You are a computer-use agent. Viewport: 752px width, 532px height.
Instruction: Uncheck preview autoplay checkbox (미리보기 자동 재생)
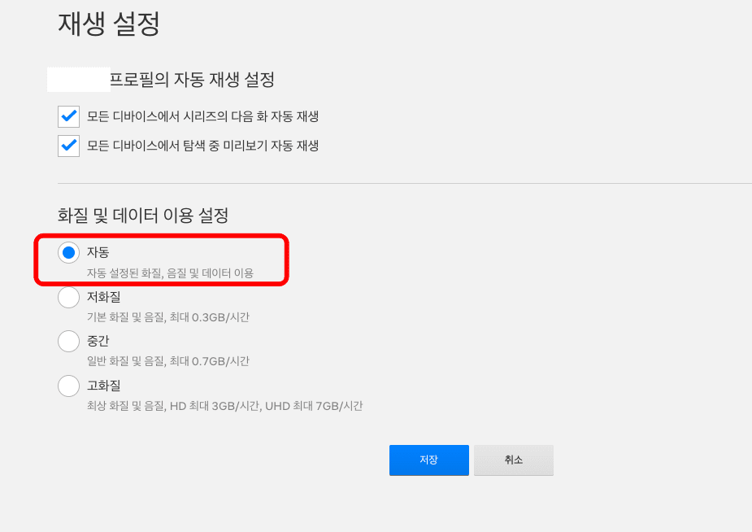(x=68, y=146)
